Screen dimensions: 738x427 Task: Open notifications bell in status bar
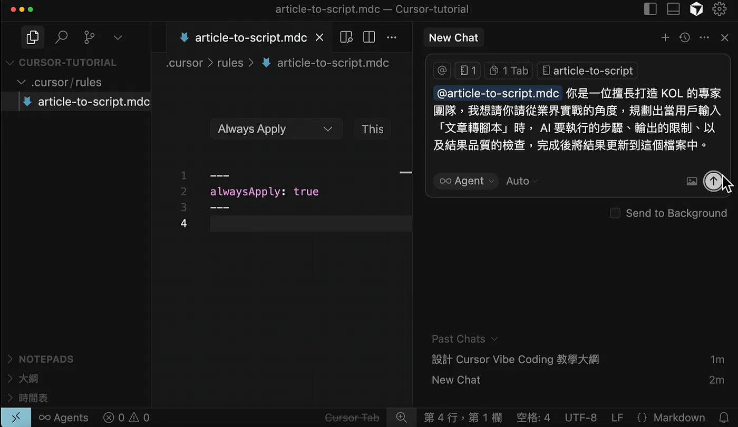(724, 418)
